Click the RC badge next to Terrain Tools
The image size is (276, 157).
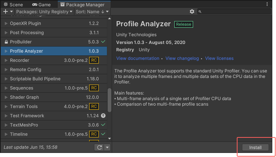point(94,106)
